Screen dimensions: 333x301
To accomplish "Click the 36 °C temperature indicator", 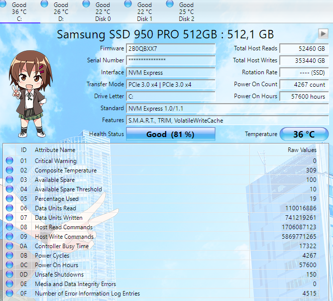I will coord(304,134).
